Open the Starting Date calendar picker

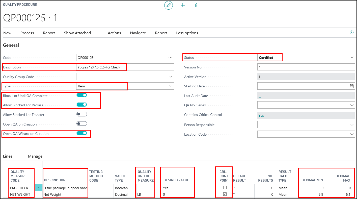coord(351,86)
